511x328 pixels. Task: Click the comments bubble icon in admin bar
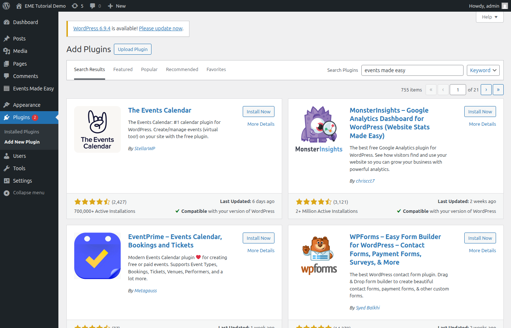pos(92,5)
